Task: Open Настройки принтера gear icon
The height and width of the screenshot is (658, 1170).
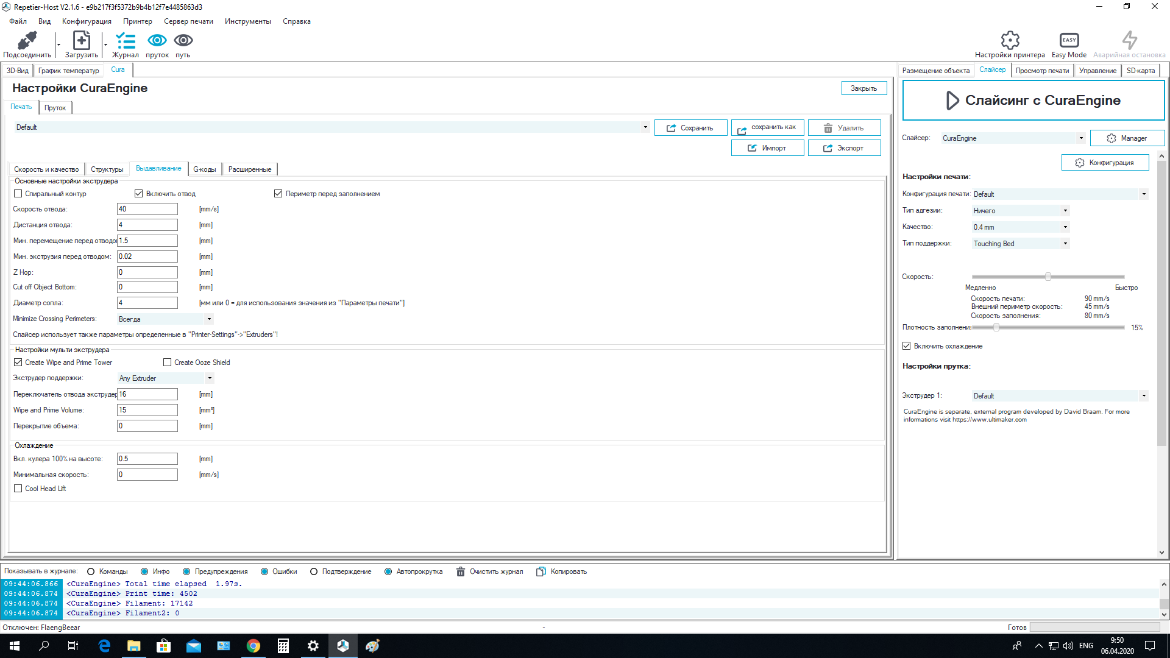Action: click(x=1010, y=40)
